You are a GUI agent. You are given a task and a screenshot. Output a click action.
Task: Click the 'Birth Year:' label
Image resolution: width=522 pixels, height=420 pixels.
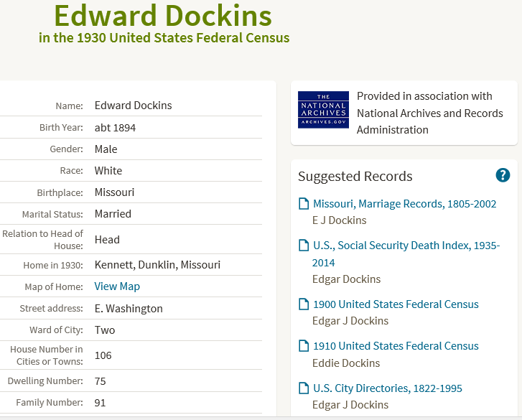tap(61, 128)
